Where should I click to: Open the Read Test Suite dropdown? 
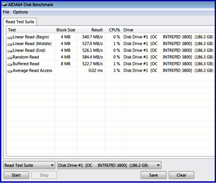coord(29,165)
